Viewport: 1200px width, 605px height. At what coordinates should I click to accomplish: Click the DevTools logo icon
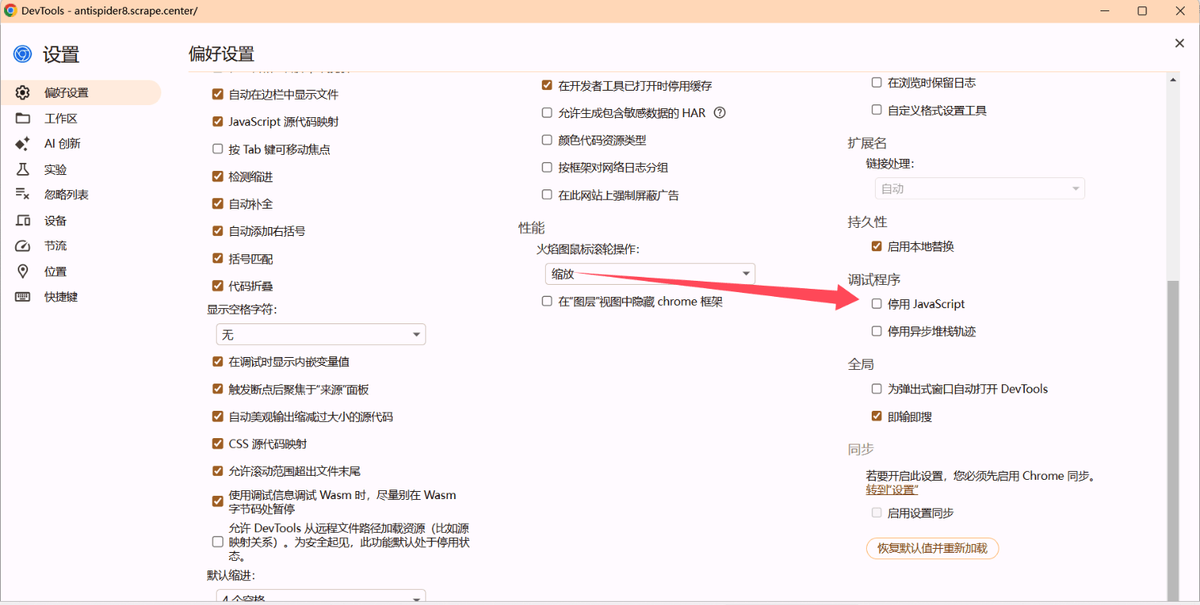point(22,53)
